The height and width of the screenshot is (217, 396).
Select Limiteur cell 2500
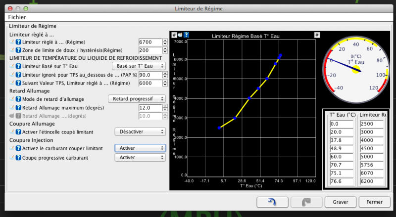(x=372, y=124)
